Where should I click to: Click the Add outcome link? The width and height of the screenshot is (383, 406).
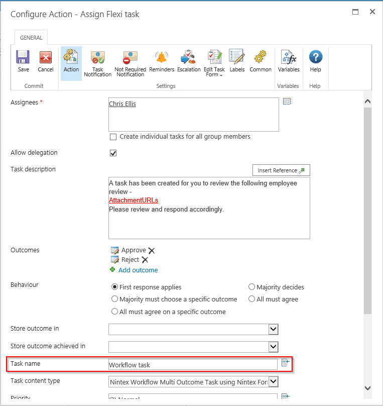138,270
